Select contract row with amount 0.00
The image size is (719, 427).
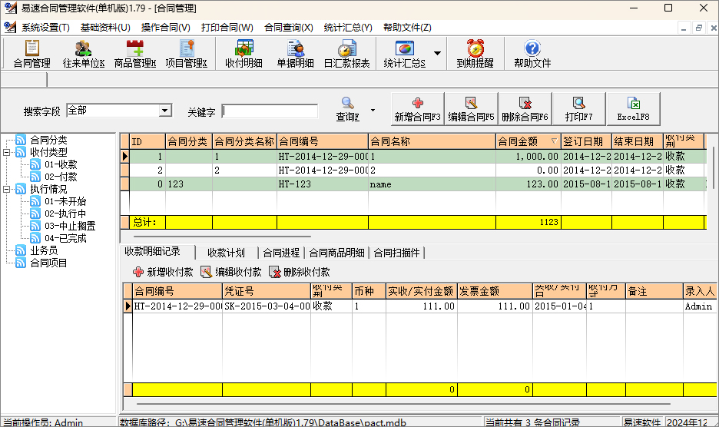(413, 170)
